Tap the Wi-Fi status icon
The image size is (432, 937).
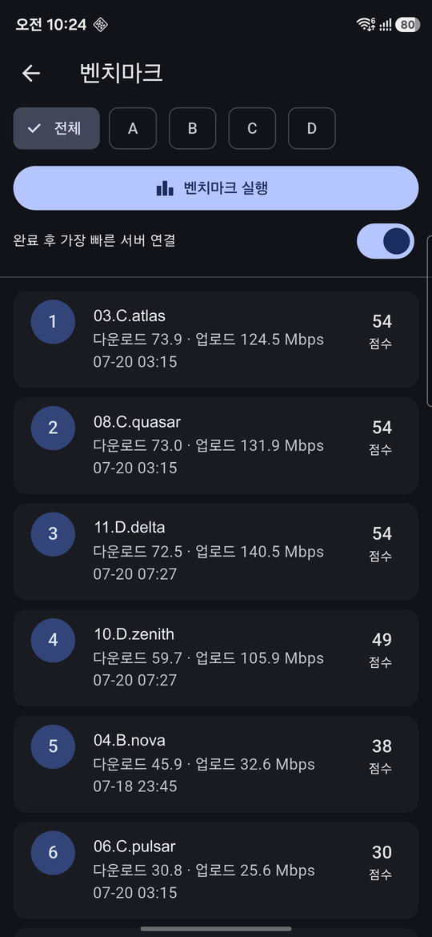point(365,25)
